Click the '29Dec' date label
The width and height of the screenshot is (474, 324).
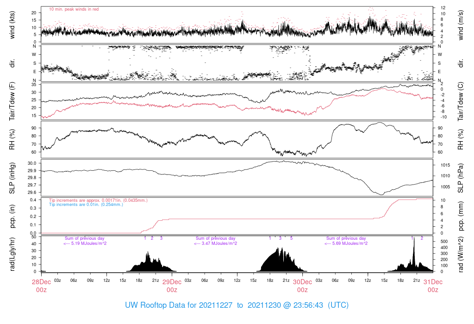pyautogui.click(x=172, y=282)
